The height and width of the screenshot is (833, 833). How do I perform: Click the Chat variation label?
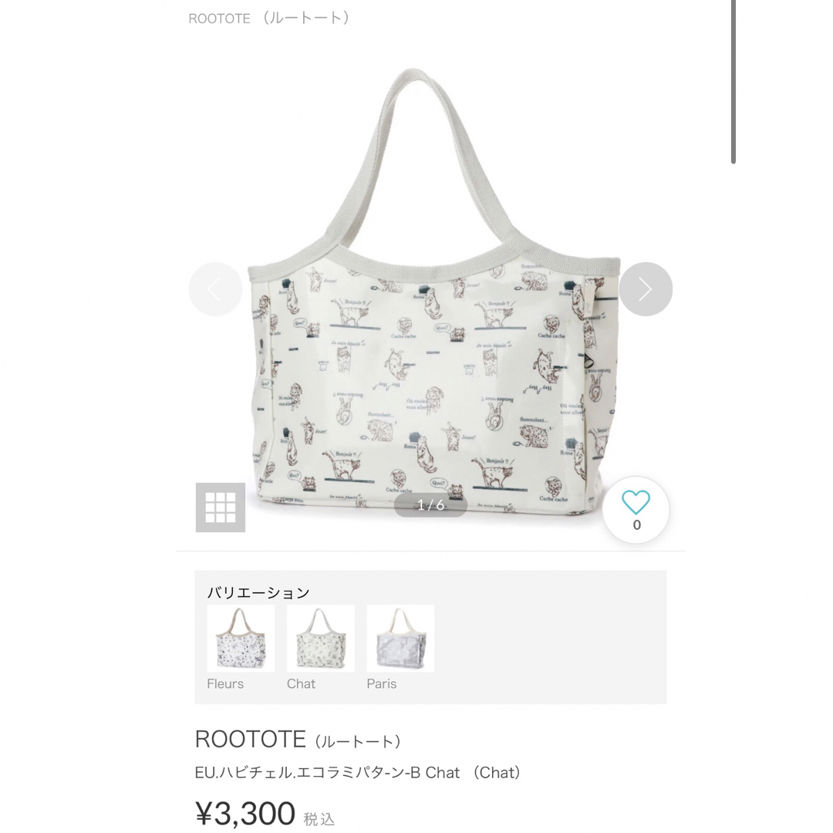(x=302, y=683)
